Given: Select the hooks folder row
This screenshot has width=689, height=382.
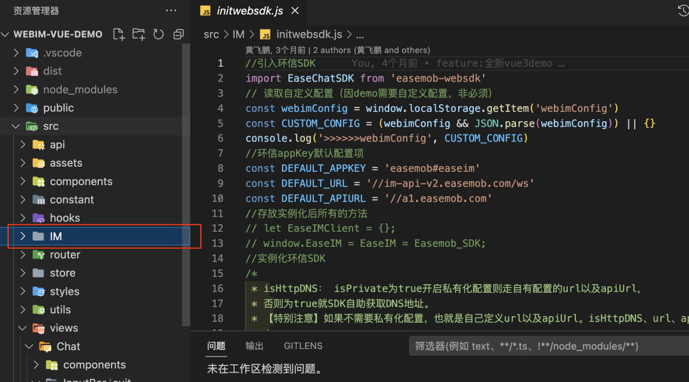Looking at the screenshot, I should pos(94,218).
